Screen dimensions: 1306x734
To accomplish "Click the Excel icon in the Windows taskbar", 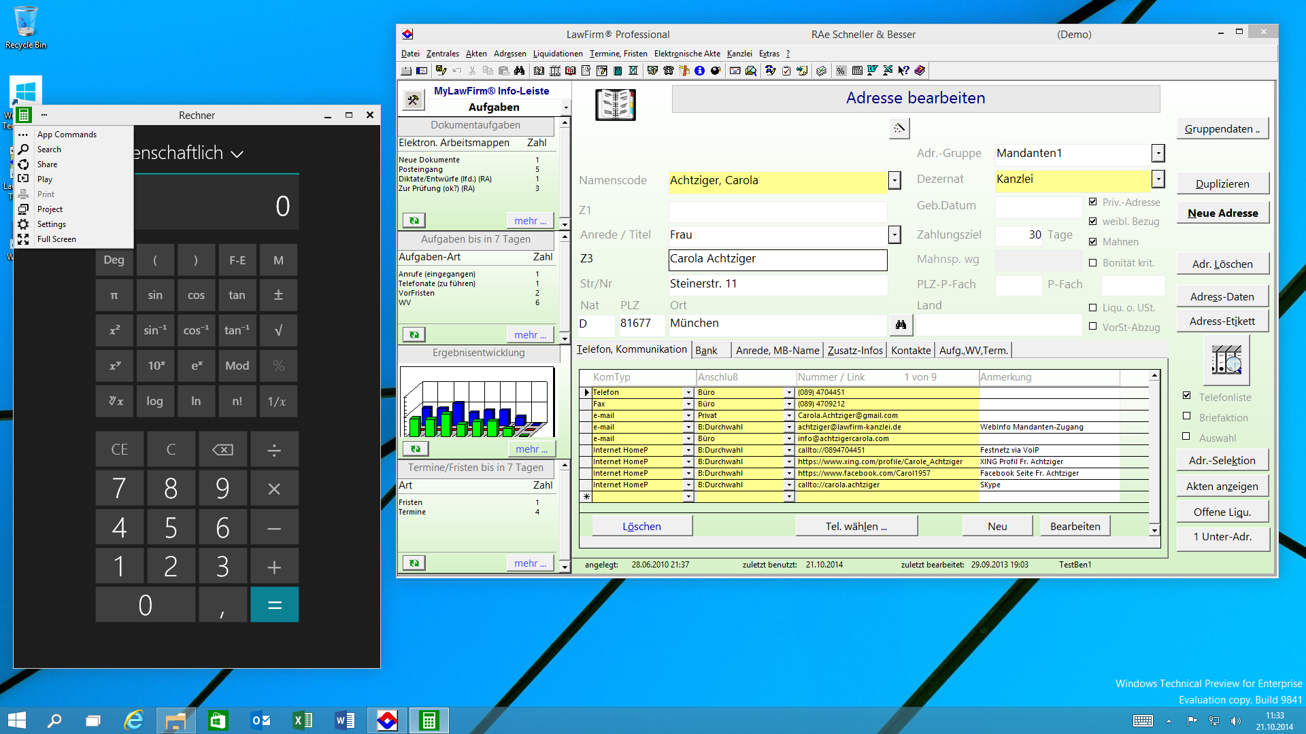I will [x=302, y=720].
